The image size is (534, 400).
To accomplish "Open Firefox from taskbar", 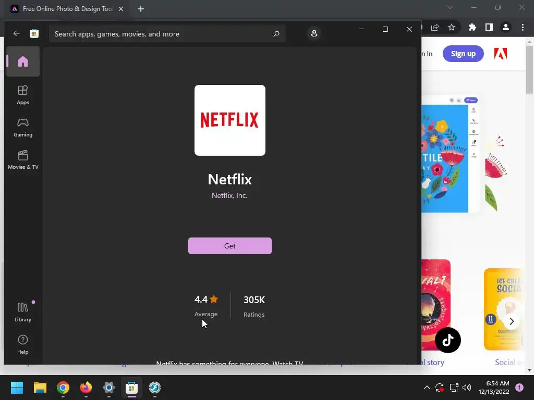I will [x=86, y=387].
